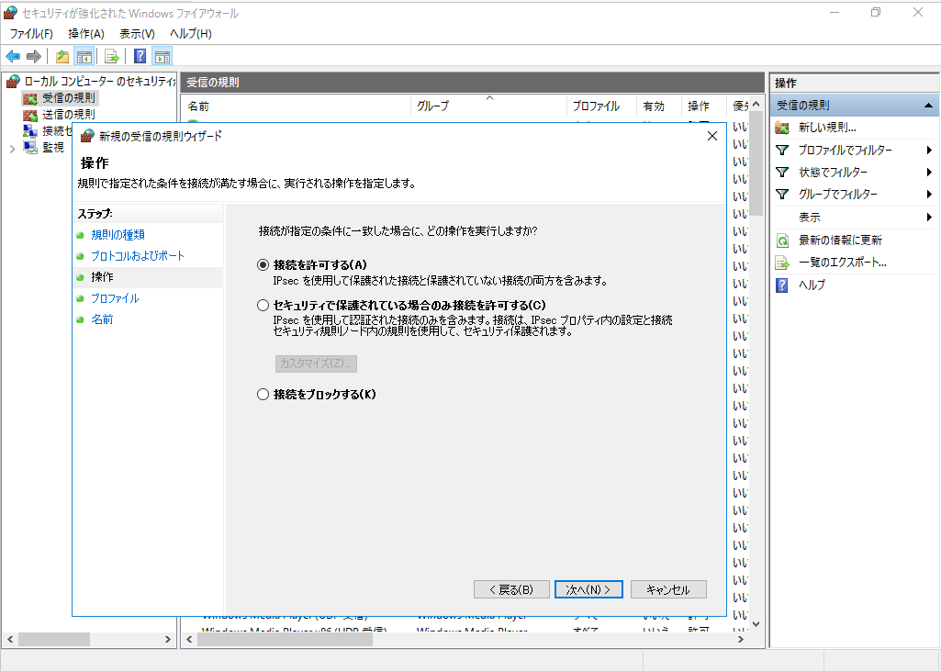Toggle the show/hide action pane toolbar icon
This screenshot has height=671, width=941.
[162, 56]
